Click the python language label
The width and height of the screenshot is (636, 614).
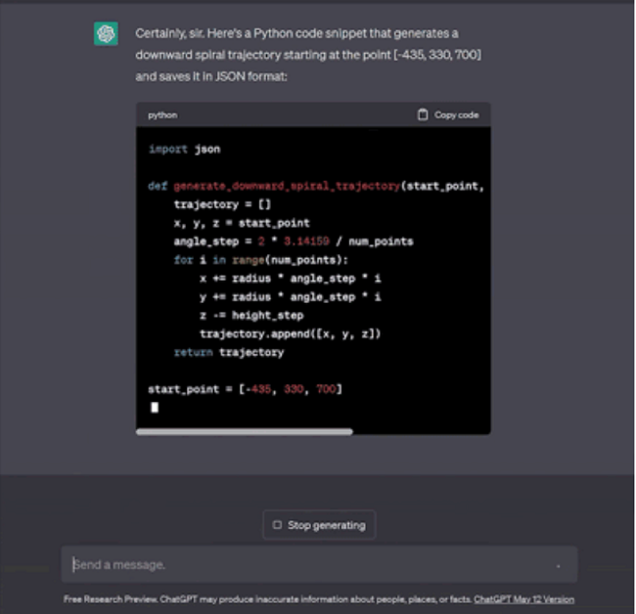[161, 115]
